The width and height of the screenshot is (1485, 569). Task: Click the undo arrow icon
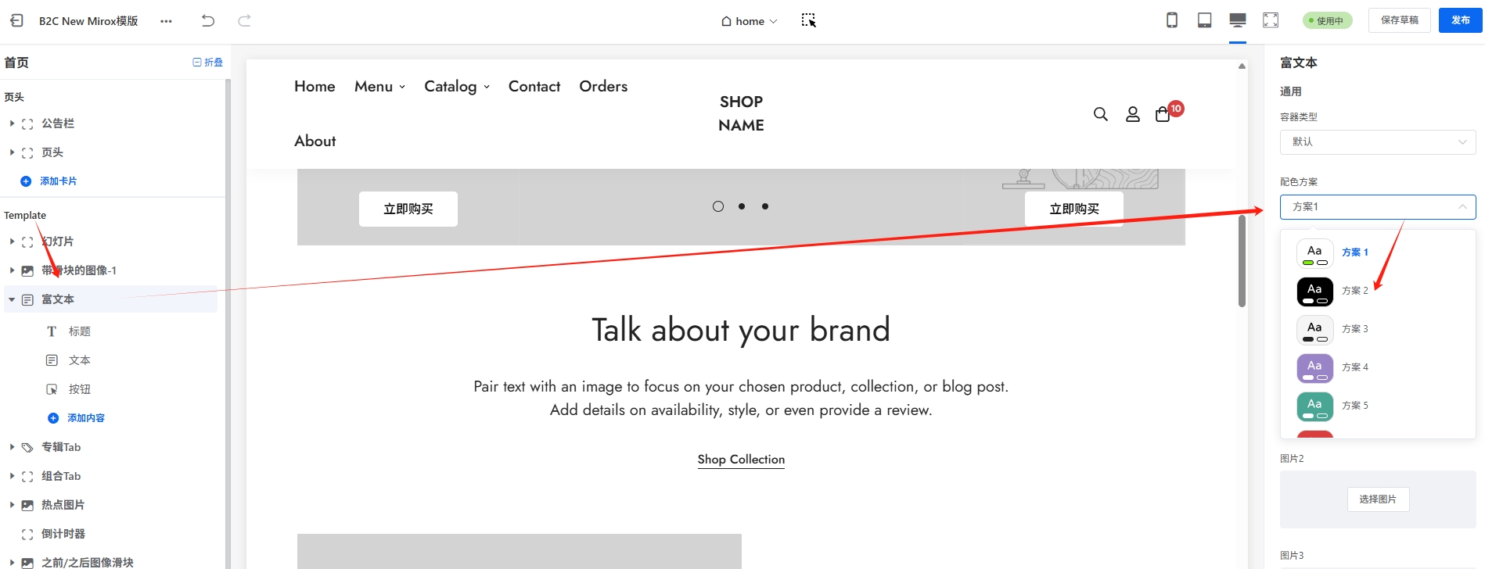pyautogui.click(x=207, y=21)
